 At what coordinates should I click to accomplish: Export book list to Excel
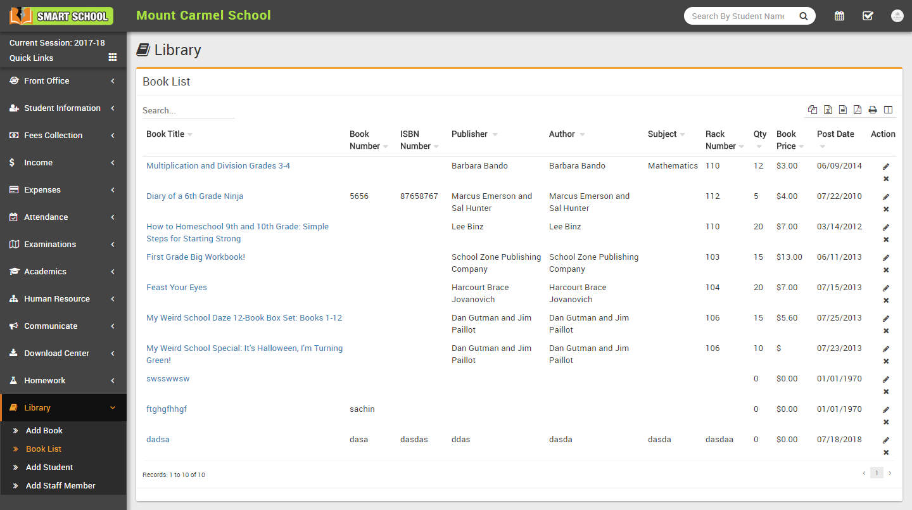pyautogui.click(x=828, y=110)
